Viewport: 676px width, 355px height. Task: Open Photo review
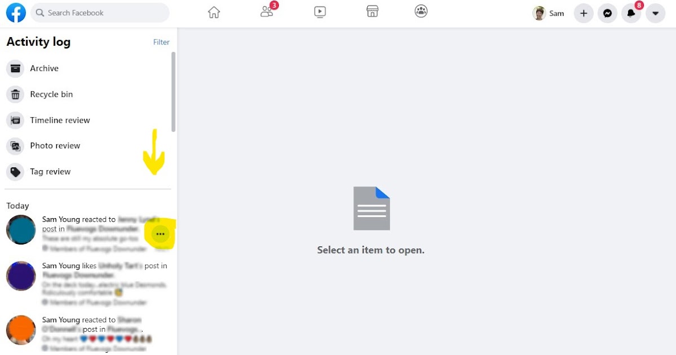click(55, 145)
